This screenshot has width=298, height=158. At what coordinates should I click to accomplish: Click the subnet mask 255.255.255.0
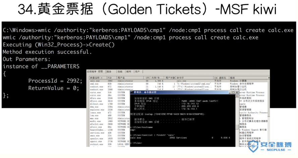pyautogui.click(x=190, y=106)
